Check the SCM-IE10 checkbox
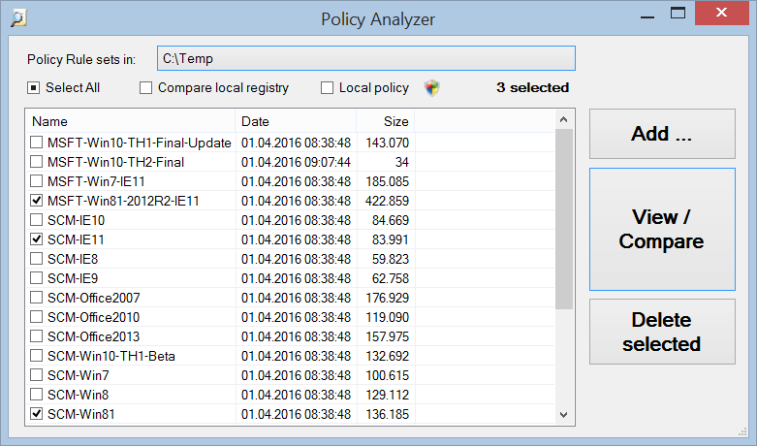Image resolution: width=757 pixels, height=446 pixels. (36, 220)
